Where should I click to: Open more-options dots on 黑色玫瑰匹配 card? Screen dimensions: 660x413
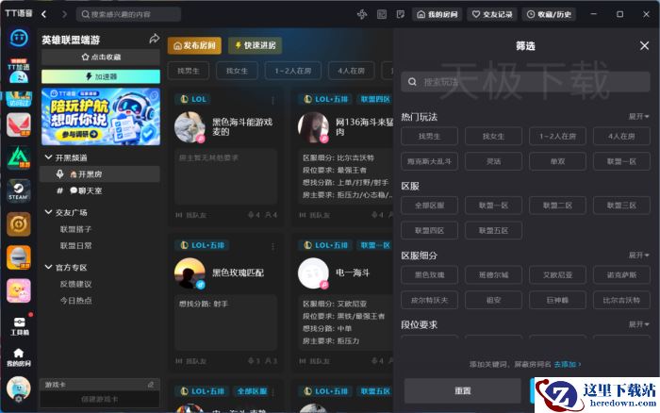click(272, 246)
